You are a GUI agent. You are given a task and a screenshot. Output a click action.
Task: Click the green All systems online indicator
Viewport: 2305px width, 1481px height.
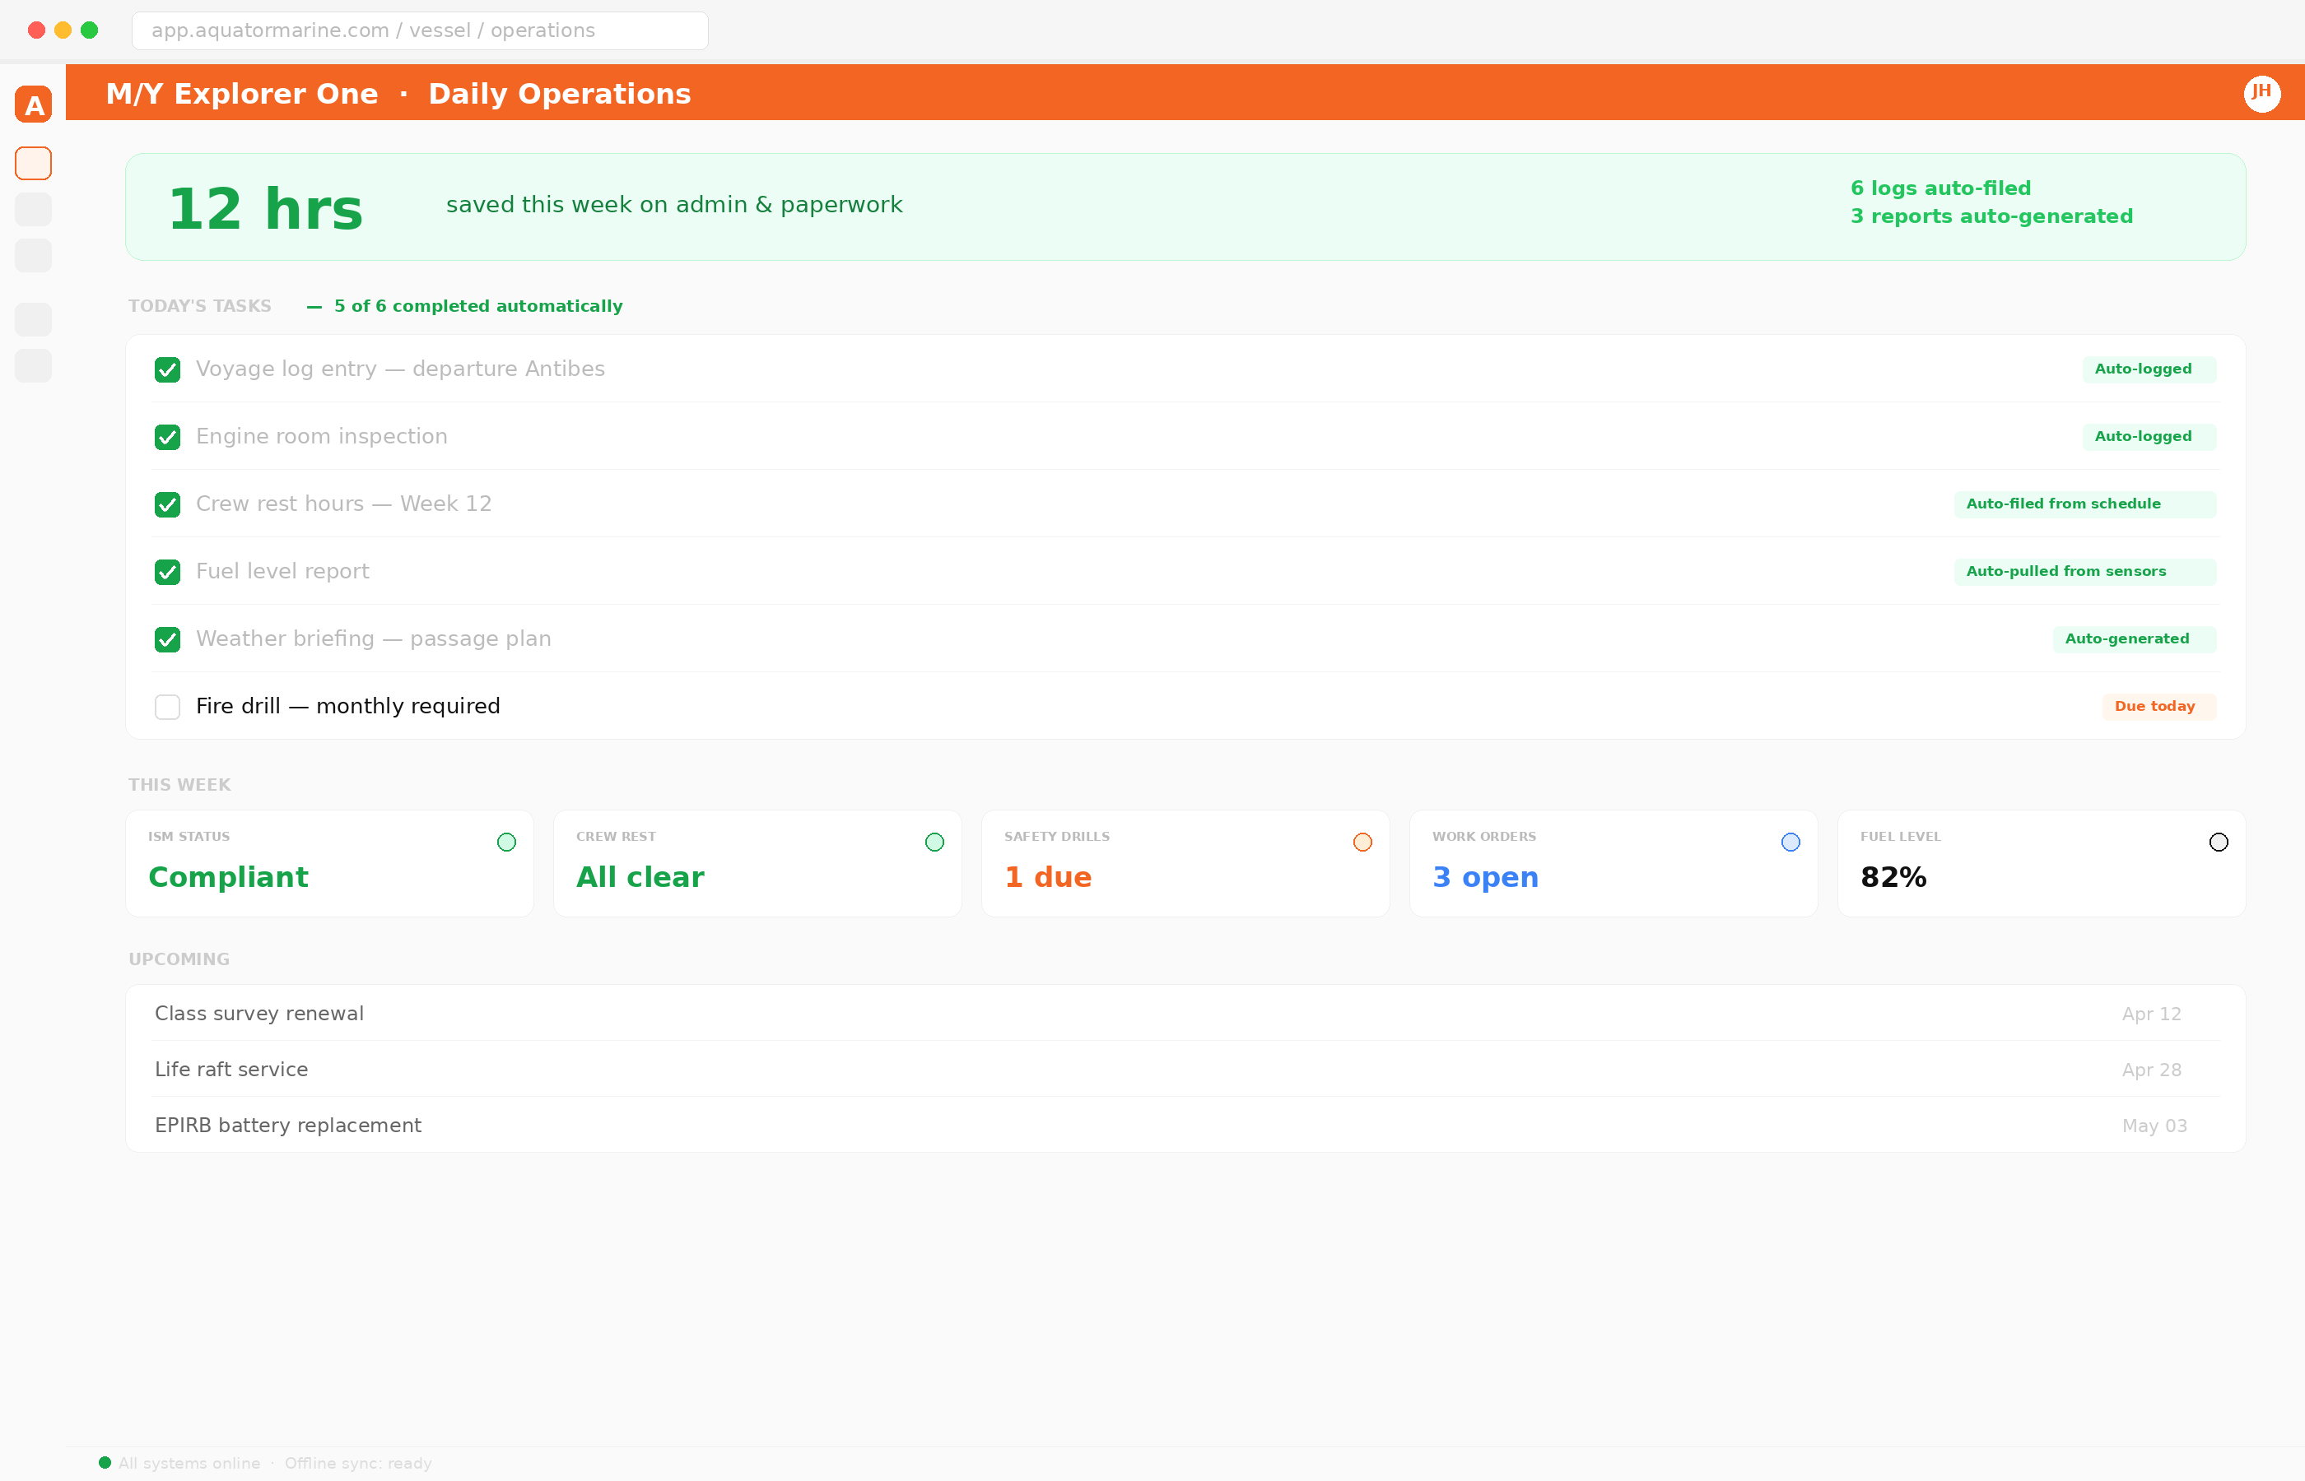click(105, 1463)
